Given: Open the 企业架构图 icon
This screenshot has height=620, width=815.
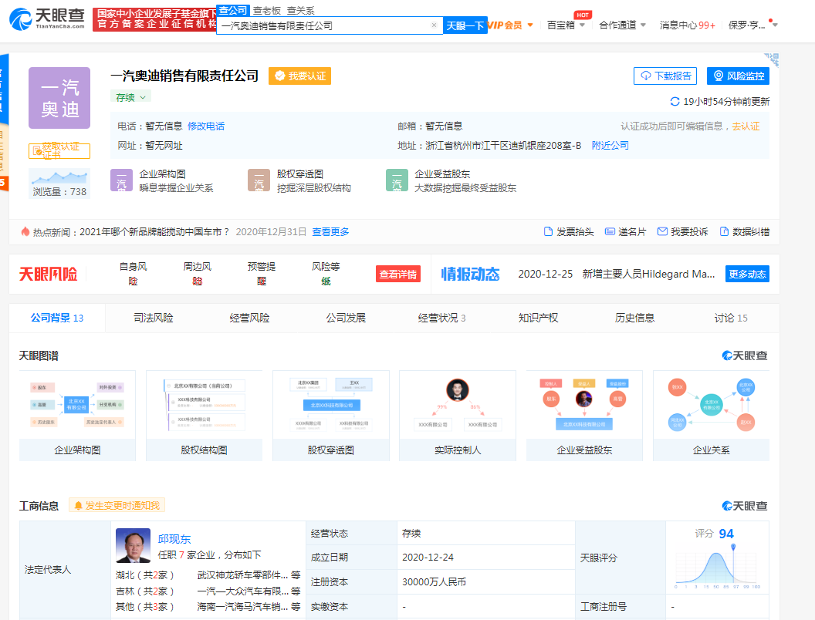Looking at the screenshot, I should (121, 180).
